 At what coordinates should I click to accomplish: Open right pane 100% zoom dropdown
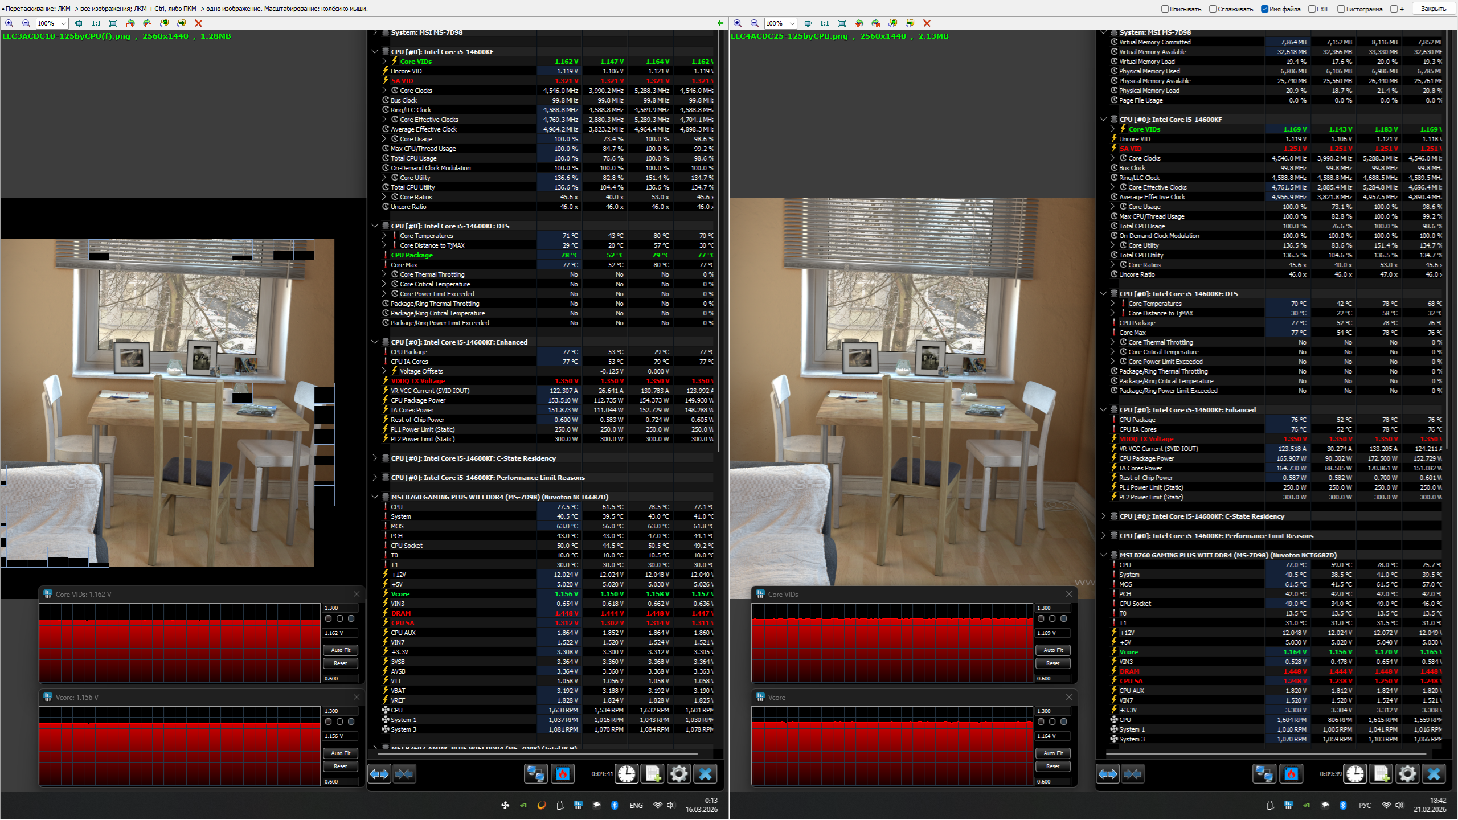coord(792,23)
